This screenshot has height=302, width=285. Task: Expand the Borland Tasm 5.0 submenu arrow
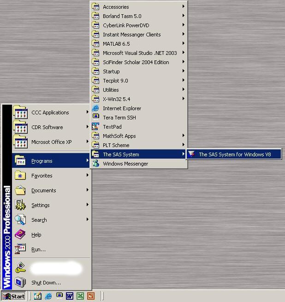(x=183, y=16)
